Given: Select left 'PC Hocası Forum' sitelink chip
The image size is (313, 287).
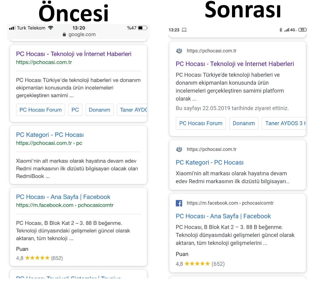Looking at the screenshot, I should pyautogui.click(x=40, y=110).
